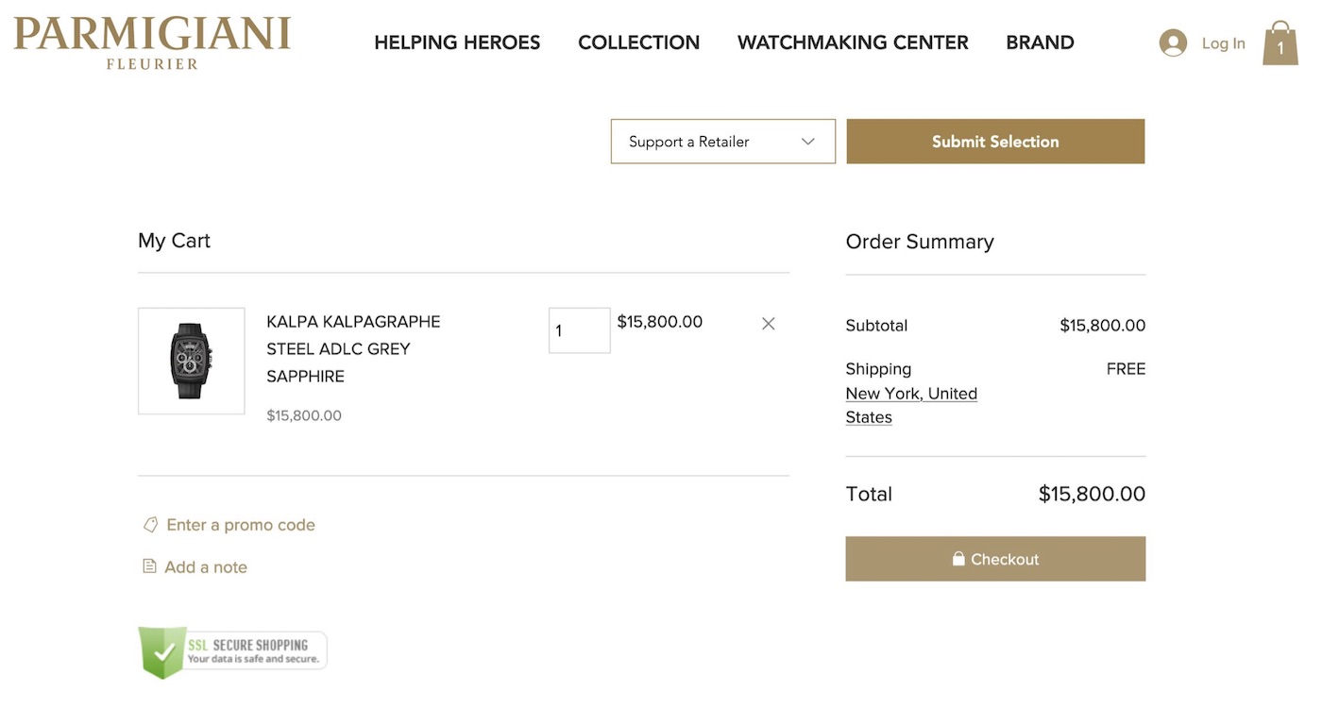Select the HELPING HEROES menu item
This screenshot has height=725, width=1322.
click(x=457, y=42)
